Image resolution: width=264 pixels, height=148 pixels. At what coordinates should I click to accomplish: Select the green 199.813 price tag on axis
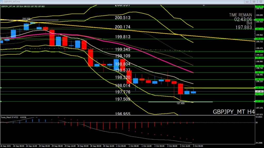coord(259,39)
